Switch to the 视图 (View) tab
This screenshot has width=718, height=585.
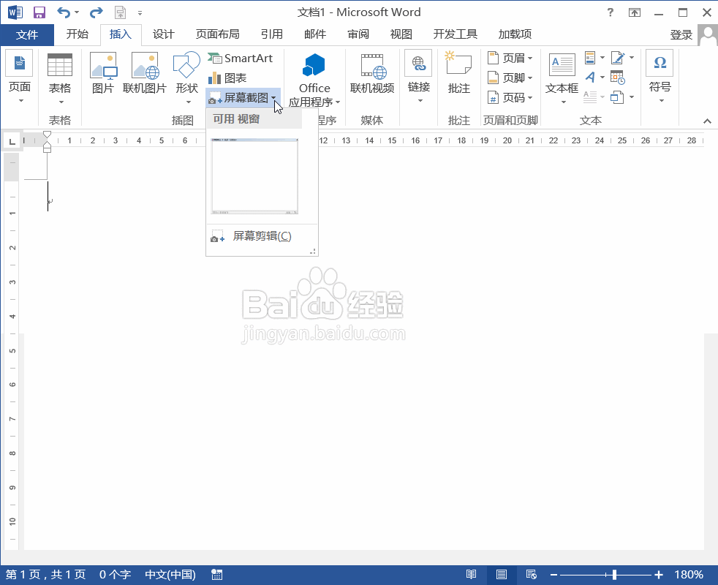tap(401, 34)
